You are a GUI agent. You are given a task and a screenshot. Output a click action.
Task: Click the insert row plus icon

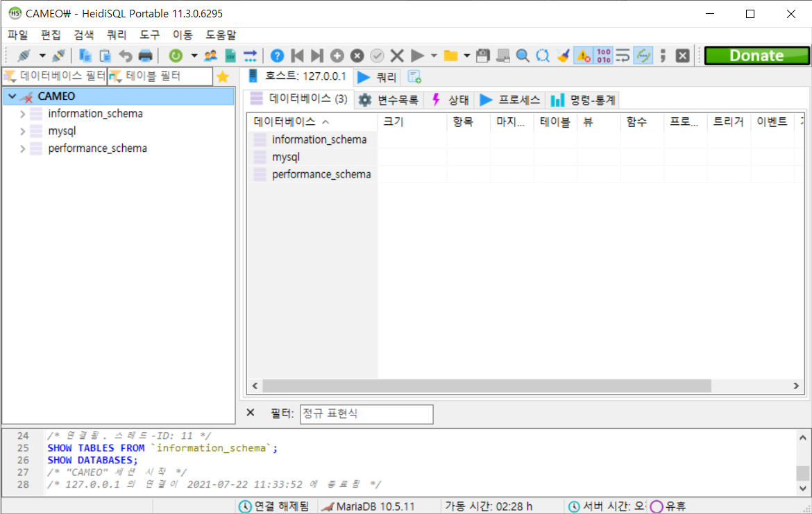click(x=337, y=55)
